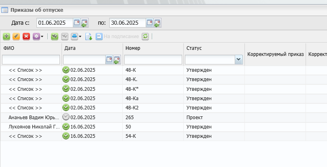Click the orange Edit order pencil icon

click(16, 36)
